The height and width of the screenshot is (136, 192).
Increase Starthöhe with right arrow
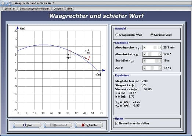(x=160, y=60)
